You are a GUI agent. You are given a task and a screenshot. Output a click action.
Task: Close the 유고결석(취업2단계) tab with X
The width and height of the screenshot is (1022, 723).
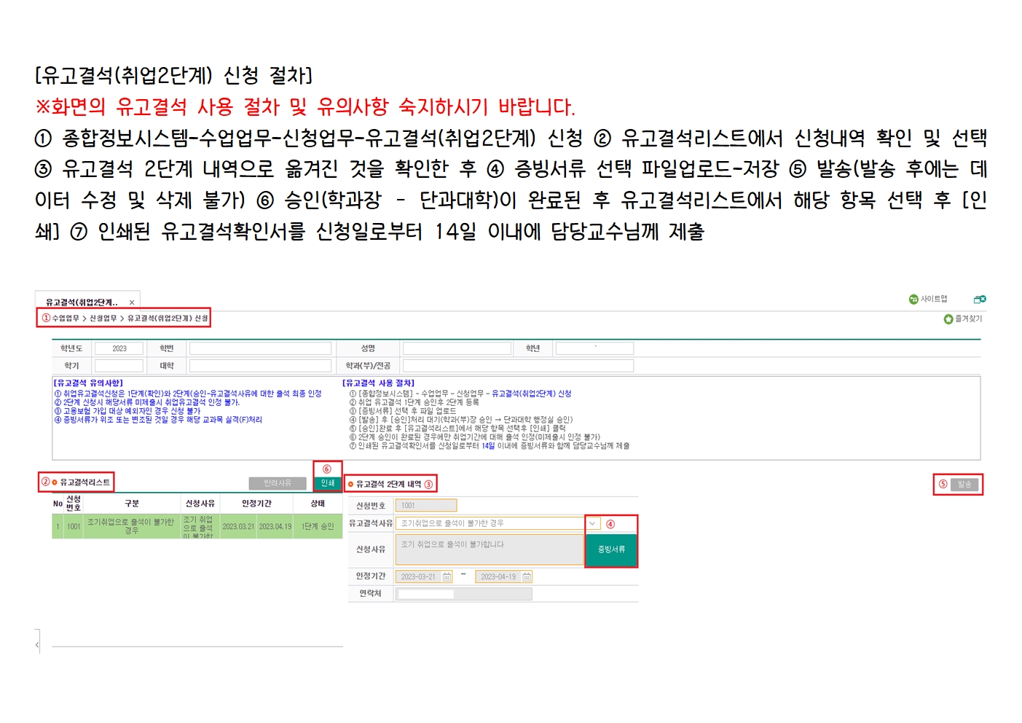[x=132, y=302]
